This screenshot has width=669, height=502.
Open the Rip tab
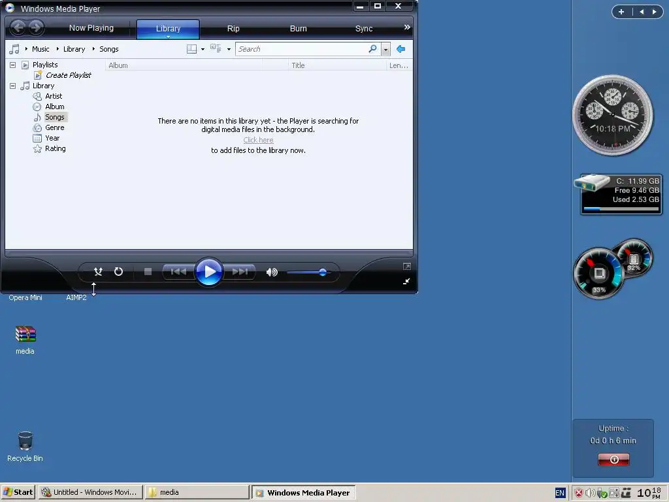click(x=233, y=29)
